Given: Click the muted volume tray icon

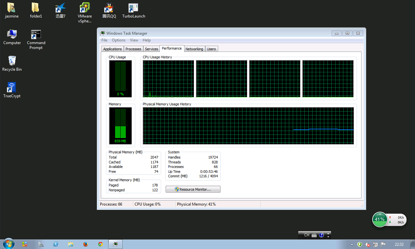Looking at the screenshot, I should coord(368,244).
